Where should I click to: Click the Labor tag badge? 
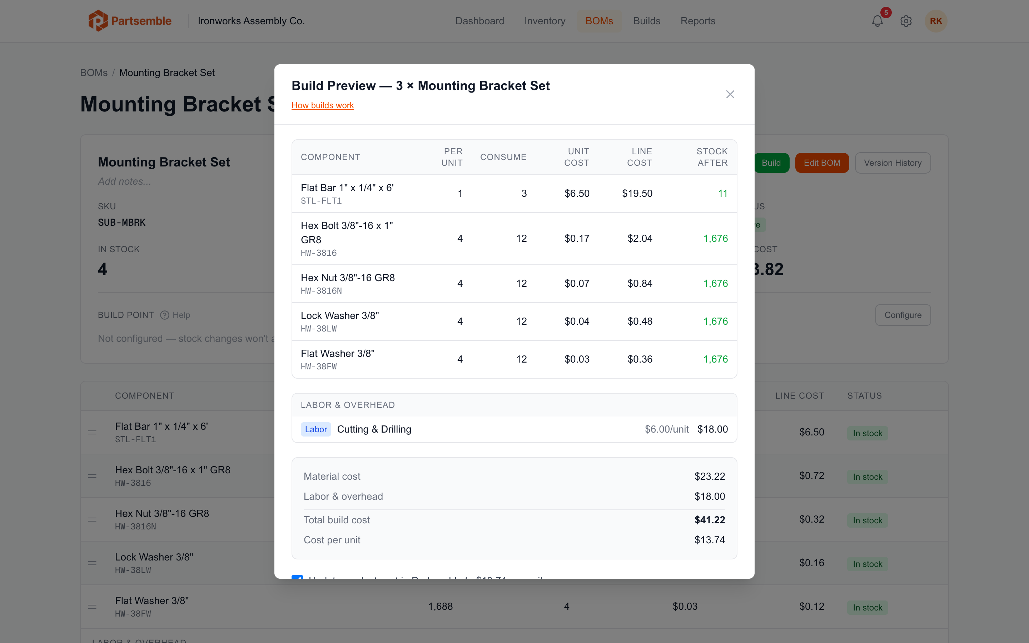click(315, 429)
